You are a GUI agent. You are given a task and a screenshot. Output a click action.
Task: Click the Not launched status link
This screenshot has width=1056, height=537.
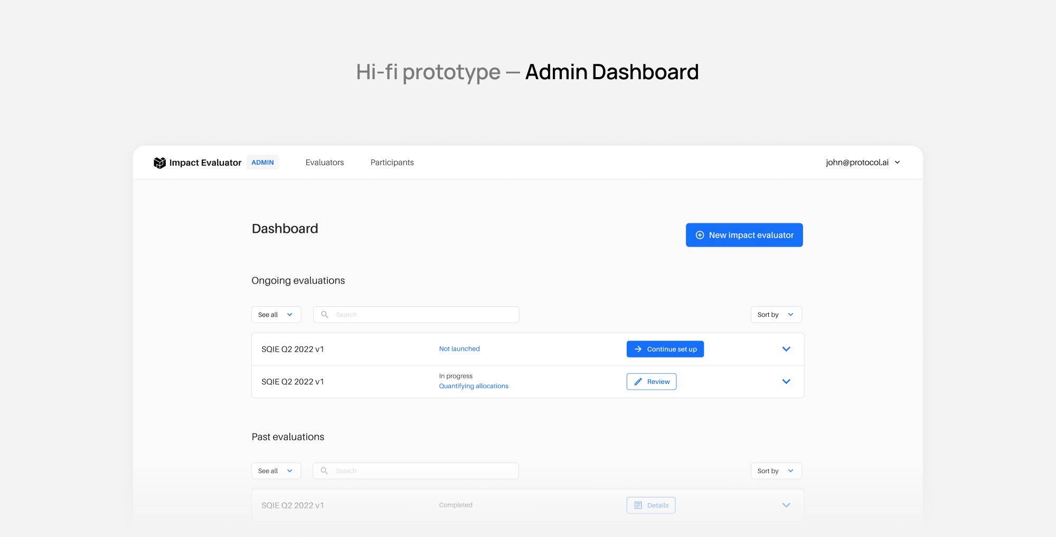pos(459,349)
